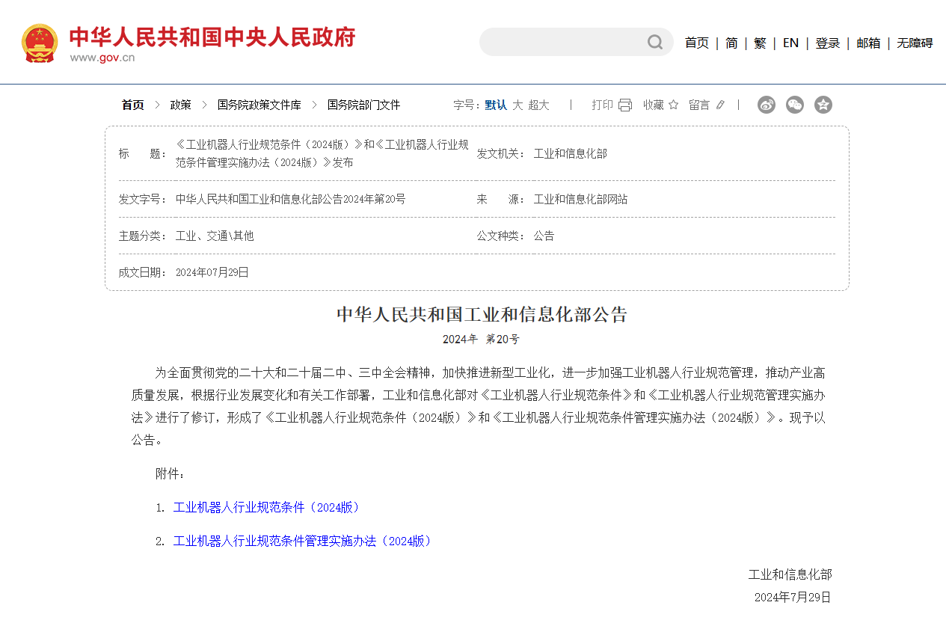Share to Qzone star icon
This screenshot has width=946, height=632.
(823, 105)
